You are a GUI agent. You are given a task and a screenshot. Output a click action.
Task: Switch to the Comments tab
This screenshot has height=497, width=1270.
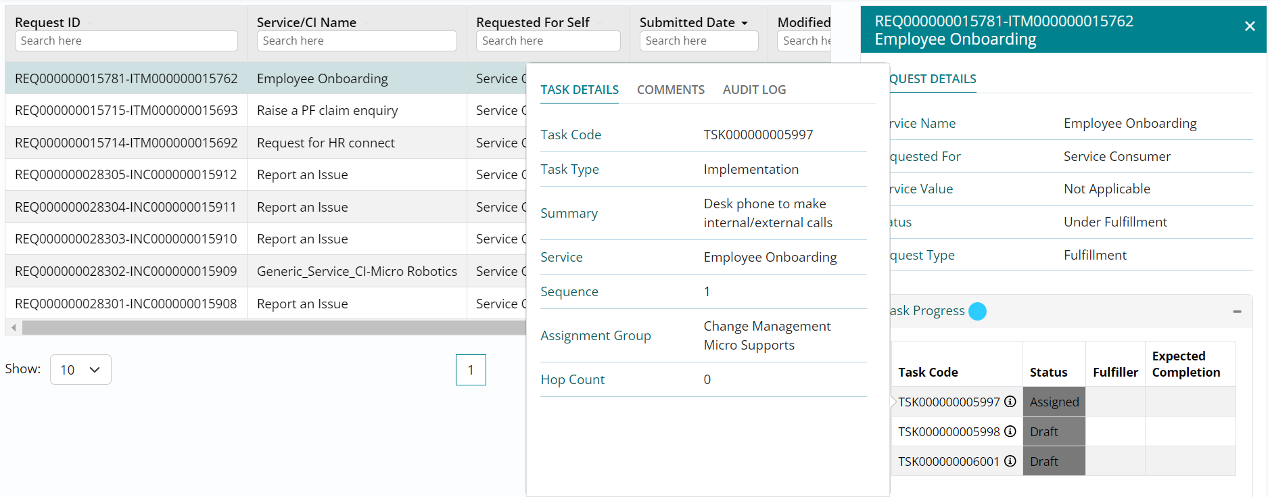[670, 90]
